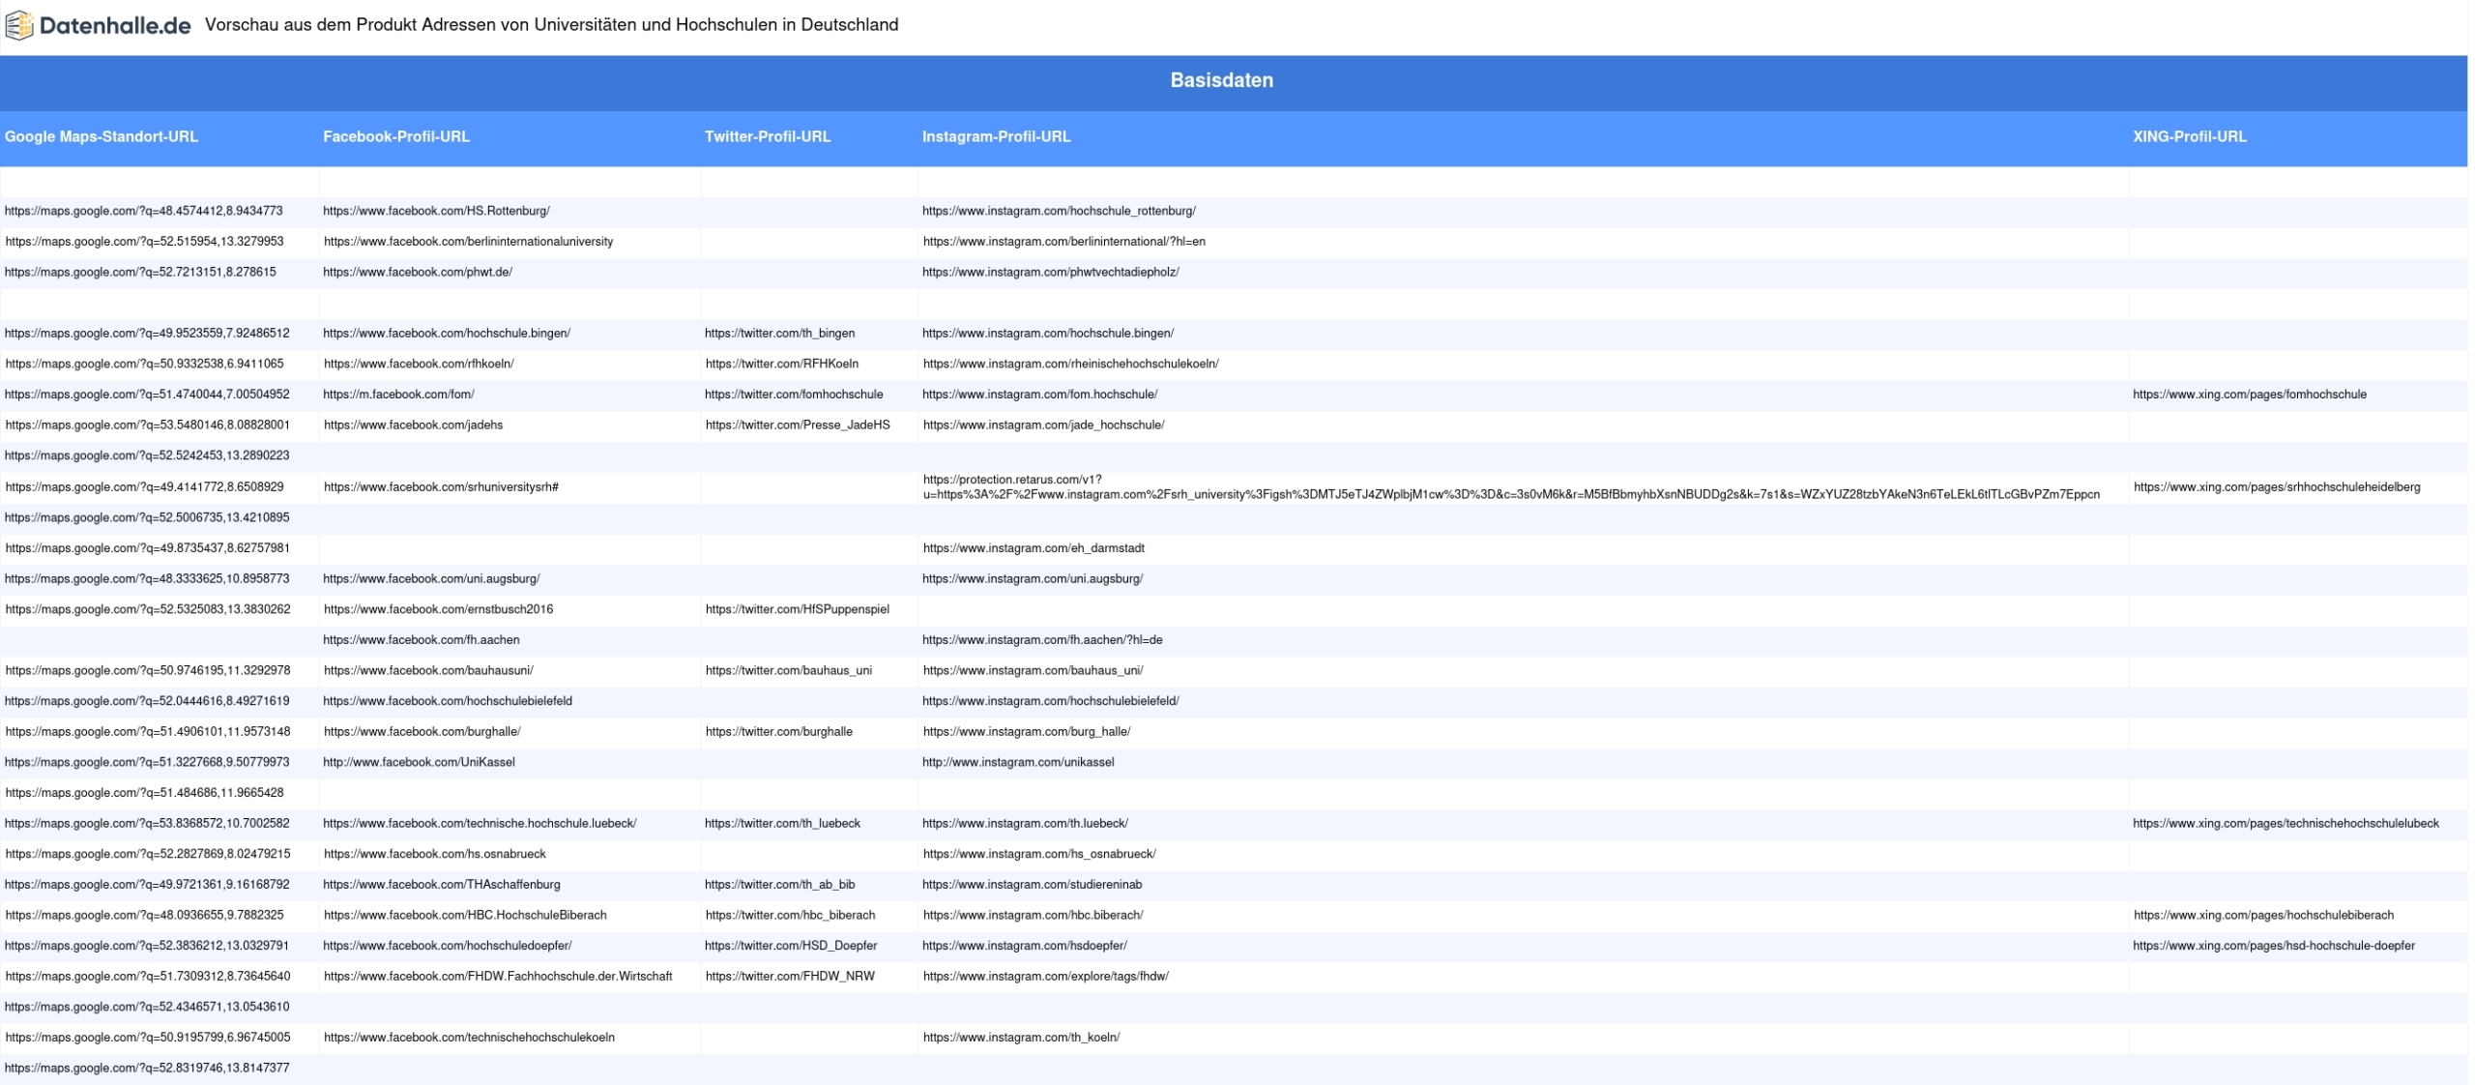Screen dimensions: 2475x1085
Task: Click instagram.com/explore/tags/fhdw/ cell
Action: pyautogui.click(x=1046, y=977)
